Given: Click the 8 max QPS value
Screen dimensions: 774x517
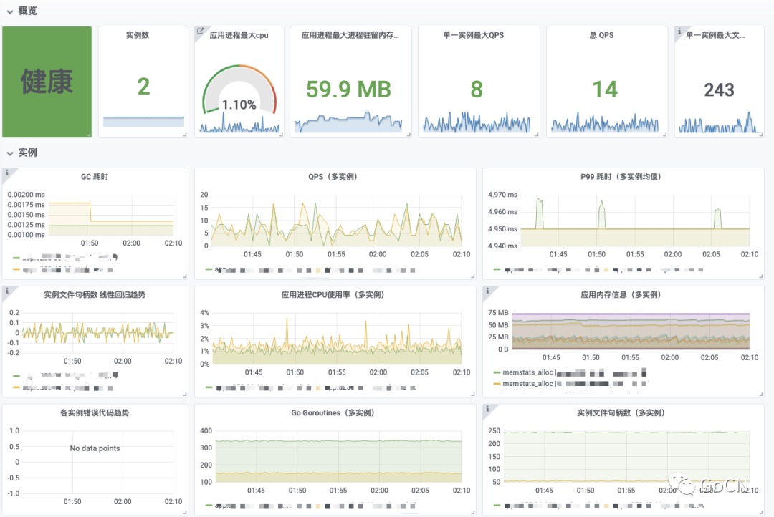Looking at the screenshot, I should point(477,90).
